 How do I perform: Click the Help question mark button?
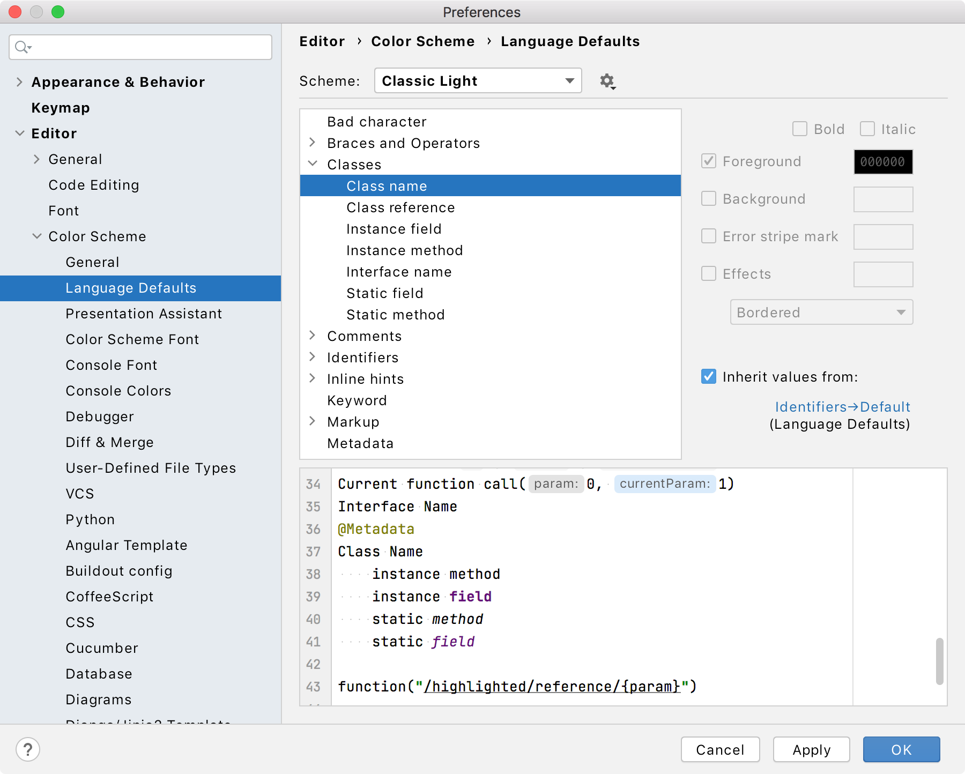(x=28, y=749)
